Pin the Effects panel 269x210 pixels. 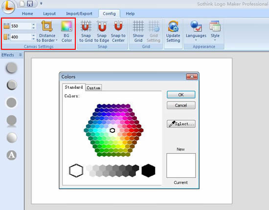(x=20, y=55)
